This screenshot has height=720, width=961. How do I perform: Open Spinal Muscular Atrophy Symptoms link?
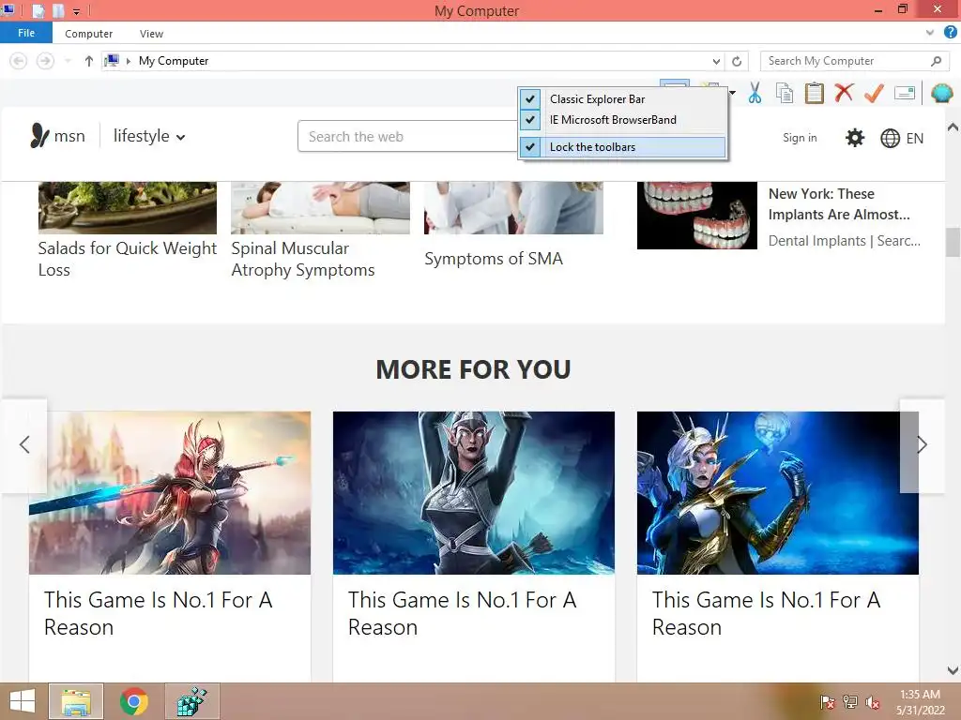(x=303, y=259)
